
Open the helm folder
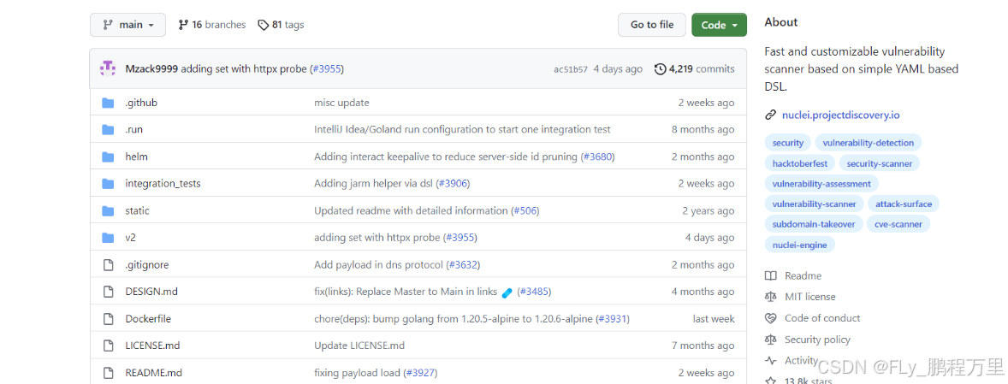[x=136, y=157]
